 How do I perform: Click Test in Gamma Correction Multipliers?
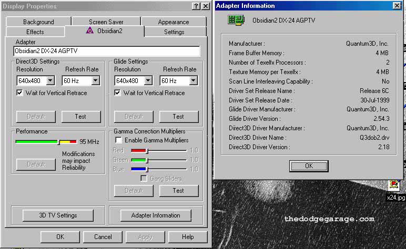point(179,191)
